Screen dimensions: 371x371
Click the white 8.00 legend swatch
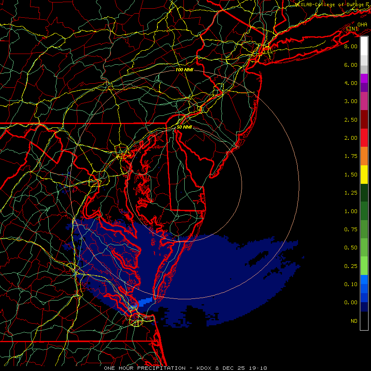pyautogui.click(x=364, y=46)
